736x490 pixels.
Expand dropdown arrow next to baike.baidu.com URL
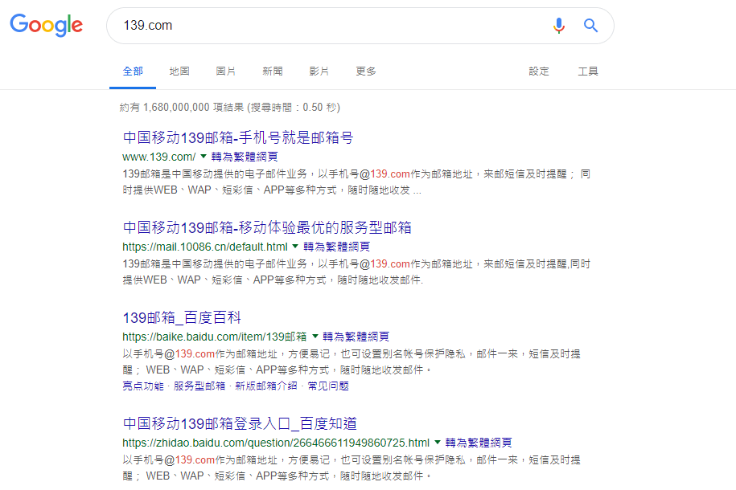(315, 337)
